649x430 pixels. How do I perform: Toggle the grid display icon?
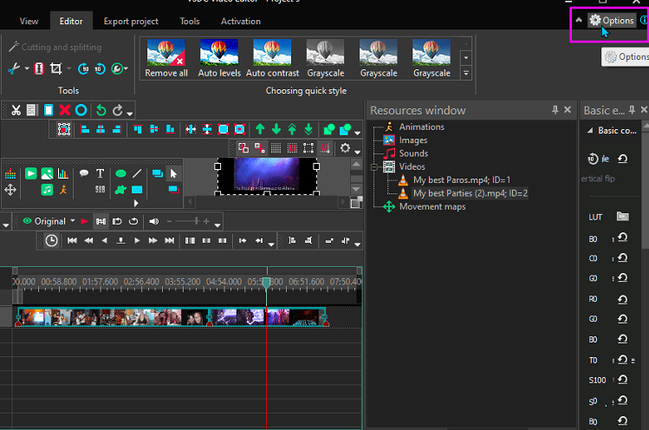276,148
